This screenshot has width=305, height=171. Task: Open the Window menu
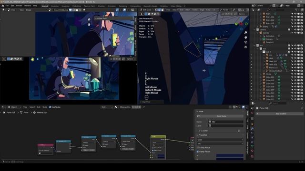(28, 6)
